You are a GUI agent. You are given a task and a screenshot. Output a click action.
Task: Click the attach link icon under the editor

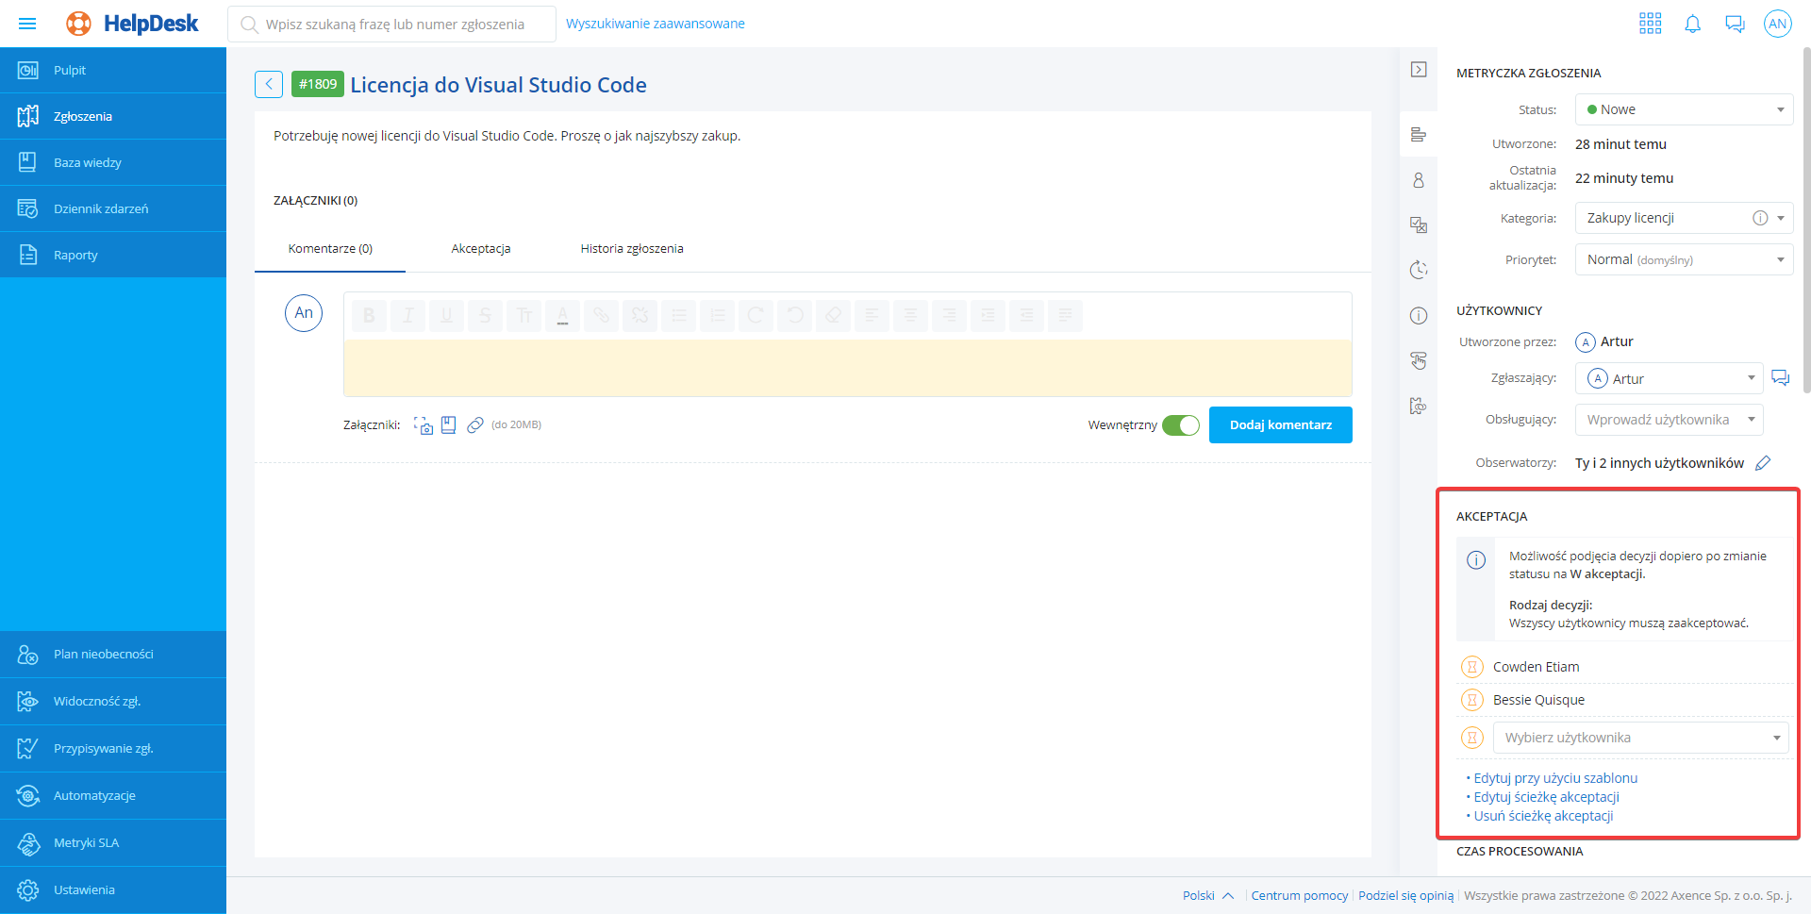(x=475, y=425)
